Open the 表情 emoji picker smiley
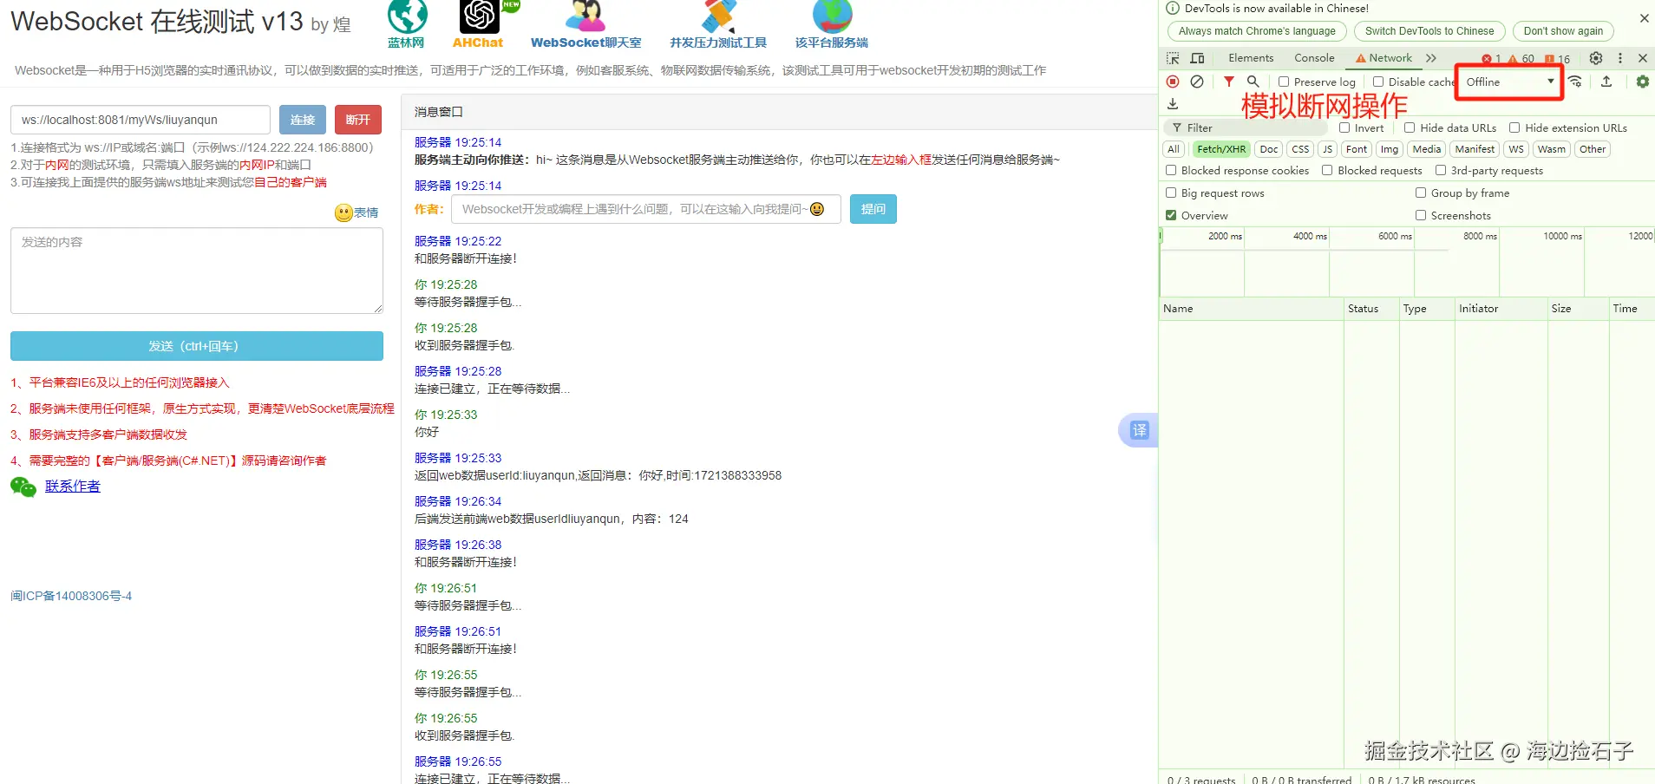Image resolution: width=1655 pixels, height=784 pixels. (x=344, y=212)
